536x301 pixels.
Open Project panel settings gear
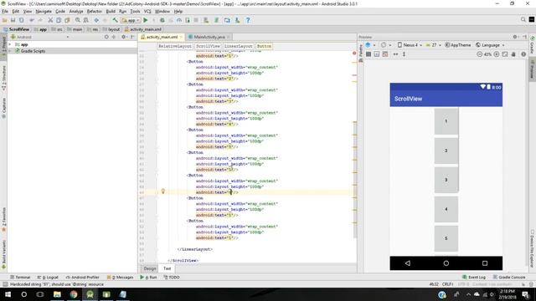point(124,37)
